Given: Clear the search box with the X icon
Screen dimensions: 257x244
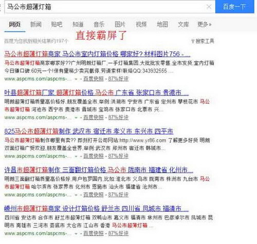Looking at the screenshot, I should click(209, 7).
